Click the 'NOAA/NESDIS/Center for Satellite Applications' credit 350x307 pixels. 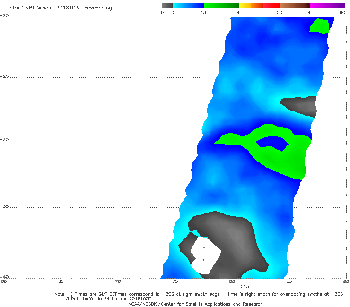pos(195,304)
